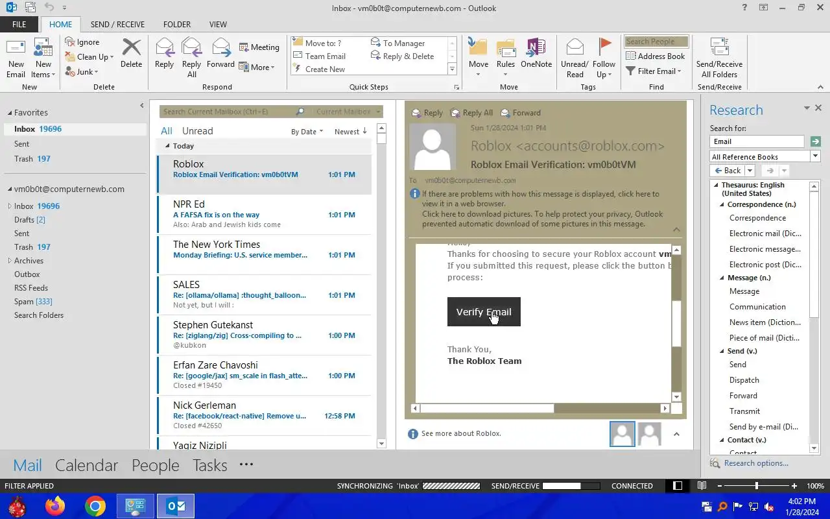Expand the Quick Steps gallery
The height and width of the screenshot is (519, 830).
pyautogui.click(x=452, y=69)
